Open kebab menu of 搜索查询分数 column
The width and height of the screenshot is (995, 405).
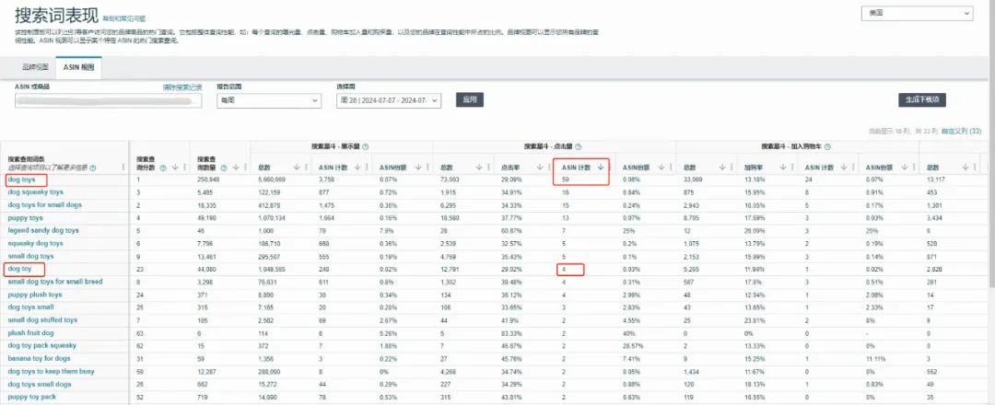coord(184,168)
